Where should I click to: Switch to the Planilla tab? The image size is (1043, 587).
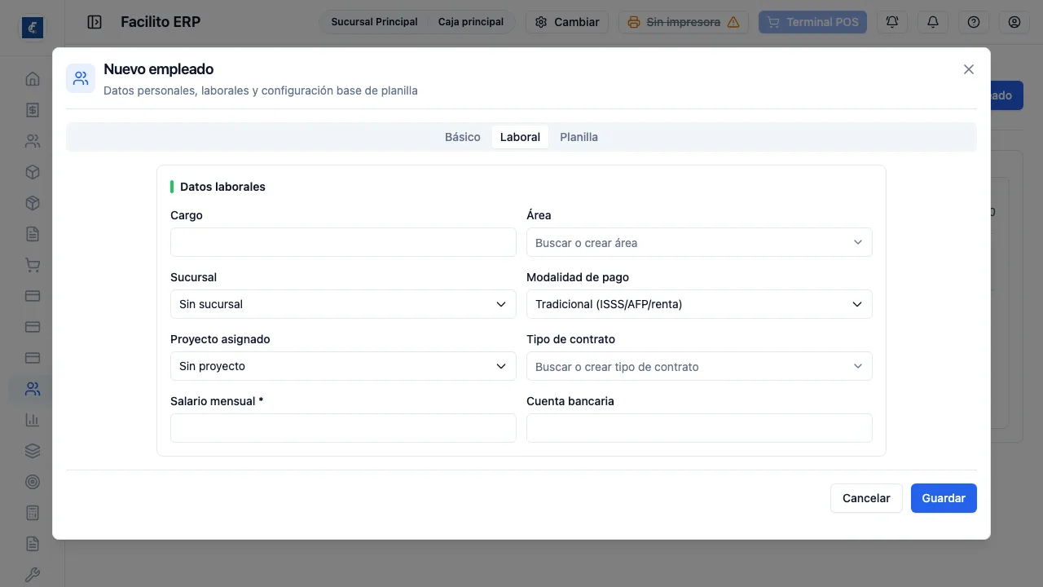[579, 137]
